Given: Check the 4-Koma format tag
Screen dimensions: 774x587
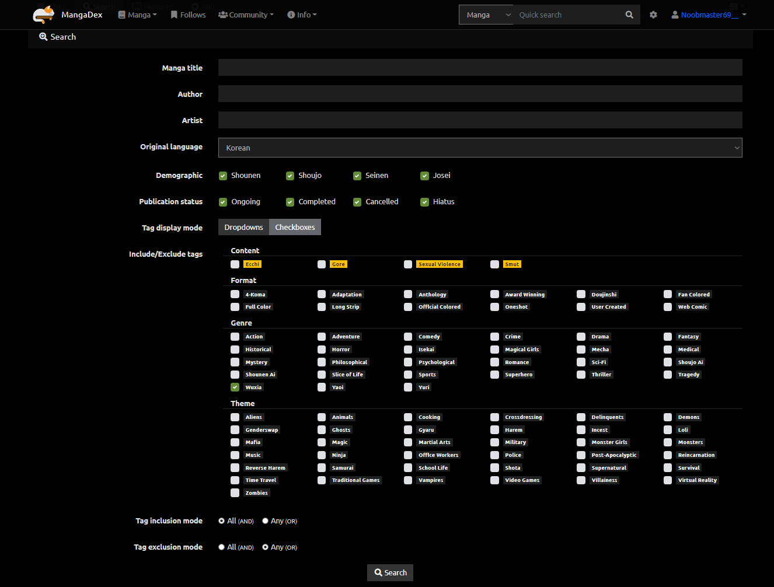Looking at the screenshot, I should tap(235, 294).
